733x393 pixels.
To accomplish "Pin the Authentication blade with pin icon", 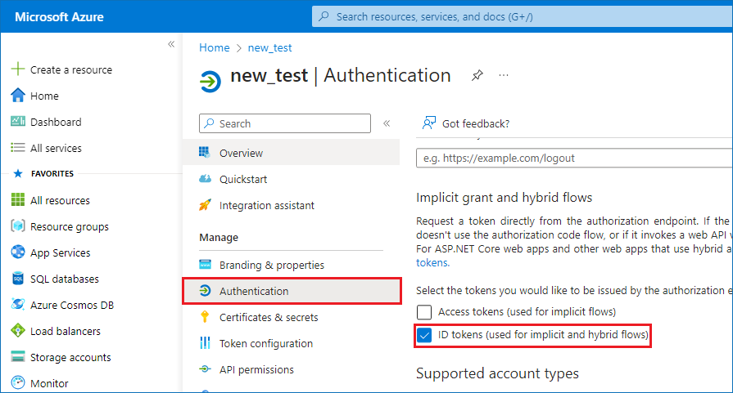I will [x=477, y=75].
